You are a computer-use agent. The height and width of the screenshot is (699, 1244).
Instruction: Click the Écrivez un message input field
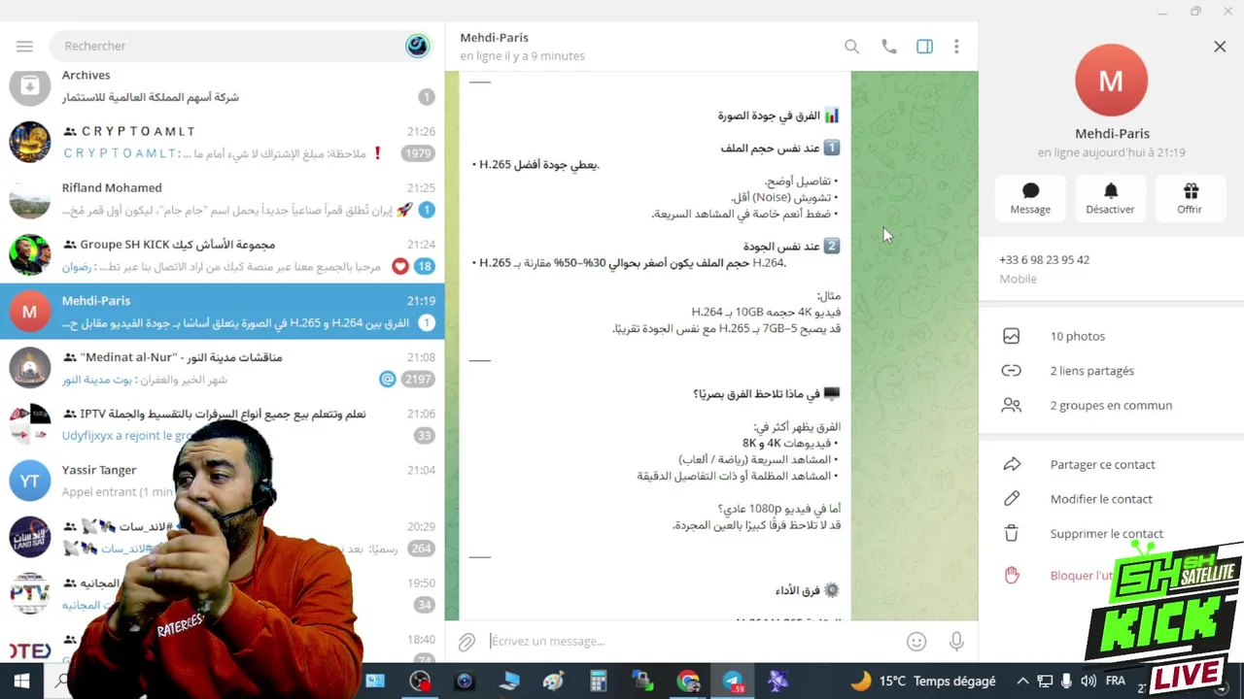coord(690,641)
